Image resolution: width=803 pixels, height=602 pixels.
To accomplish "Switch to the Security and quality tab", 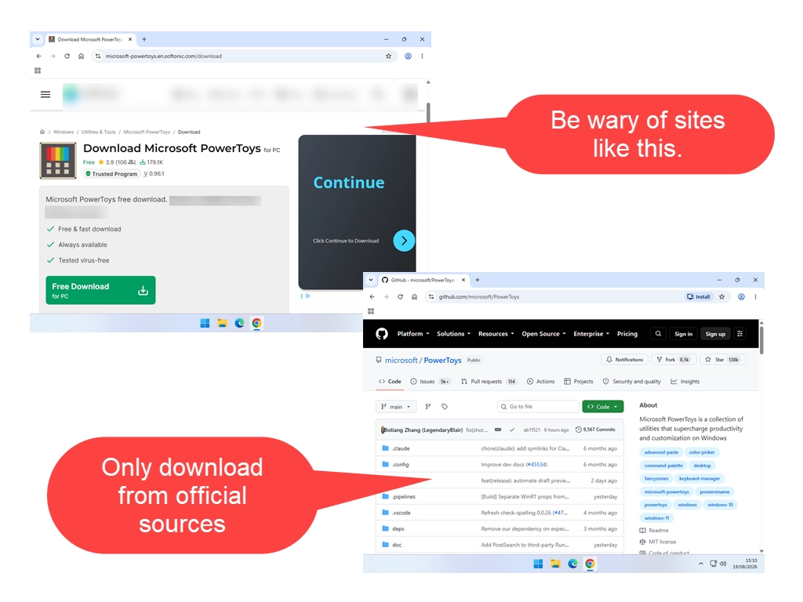I will tap(631, 382).
